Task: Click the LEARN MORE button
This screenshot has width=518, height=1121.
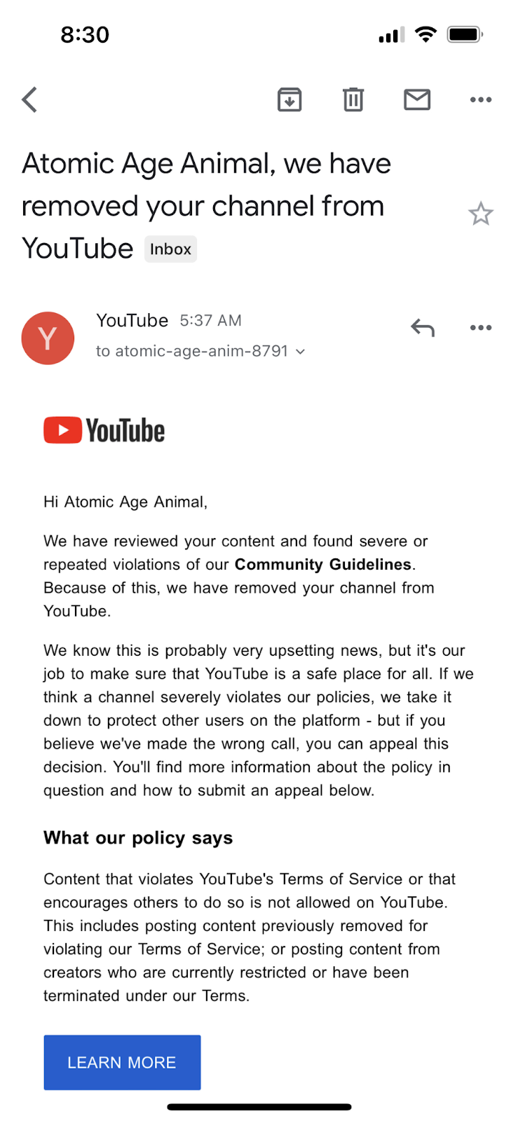Action: [x=122, y=1062]
